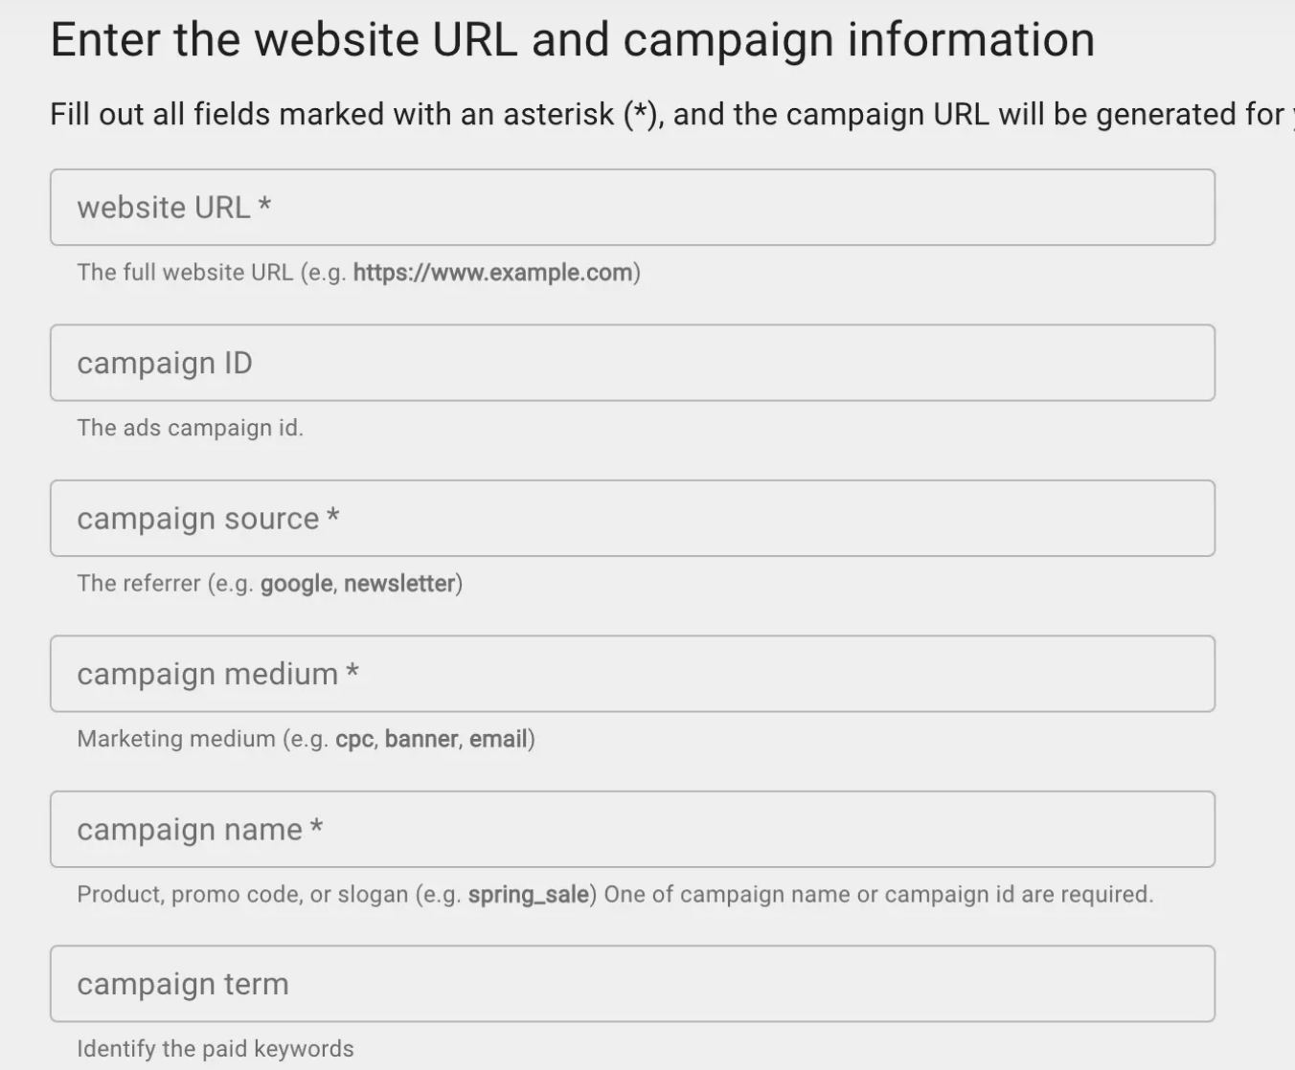Click the campaign term text field
This screenshot has height=1070, width=1295.
click(632, 984)
